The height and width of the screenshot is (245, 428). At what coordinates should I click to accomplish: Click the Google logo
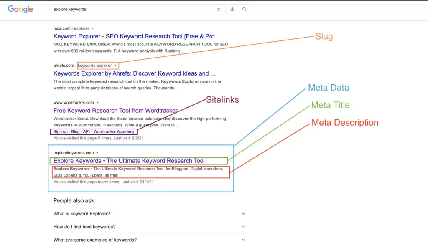(x=20, y=9)
